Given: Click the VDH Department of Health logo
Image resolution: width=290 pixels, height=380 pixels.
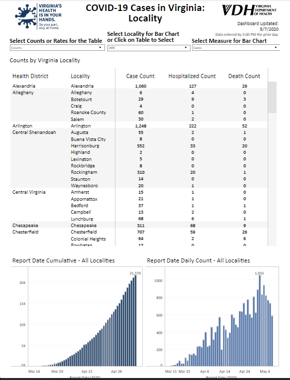Looking at the screenshot, I should tap(249, 10).
